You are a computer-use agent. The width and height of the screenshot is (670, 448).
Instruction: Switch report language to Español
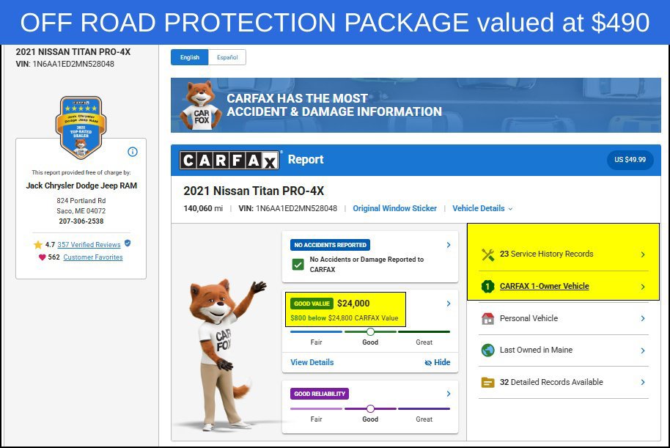tap(227, 57)
